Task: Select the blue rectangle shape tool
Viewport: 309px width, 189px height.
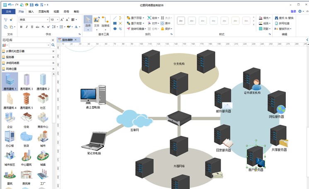Action: [115, 23]
